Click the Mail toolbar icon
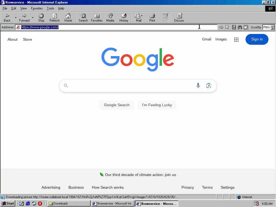The image size is (276, 207). coord(138,18)
